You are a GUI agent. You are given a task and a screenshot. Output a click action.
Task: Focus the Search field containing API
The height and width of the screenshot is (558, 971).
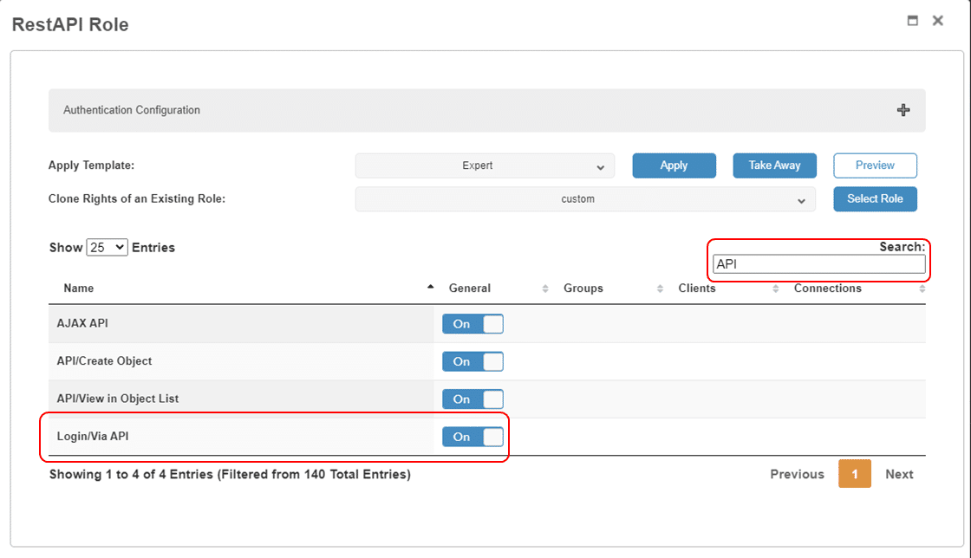pos(818,264)
